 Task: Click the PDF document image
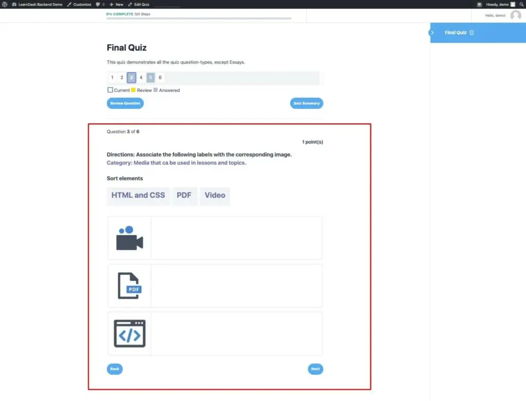tap(129, 286)
